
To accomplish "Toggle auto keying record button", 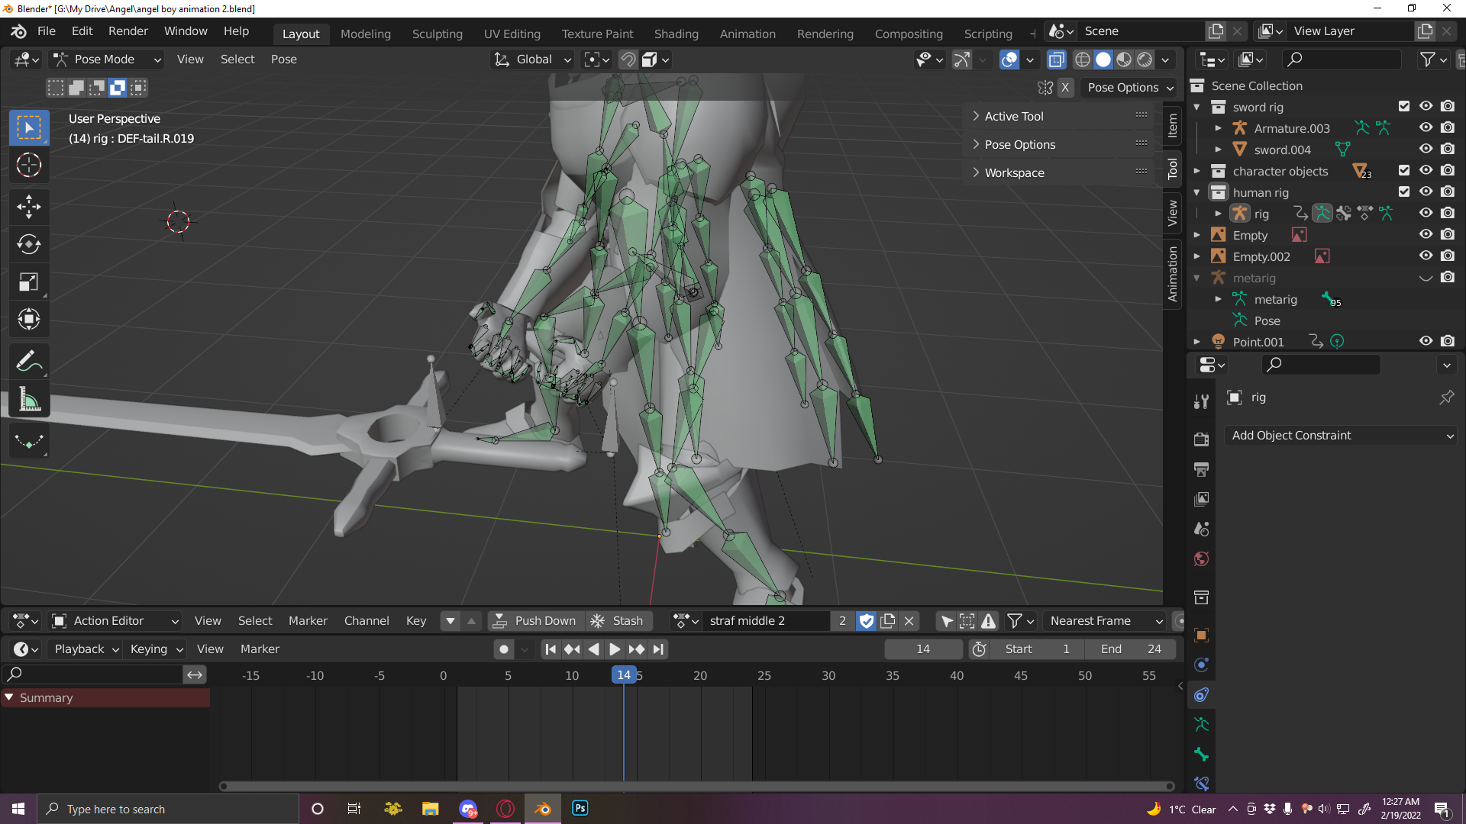I will [503, 649].
